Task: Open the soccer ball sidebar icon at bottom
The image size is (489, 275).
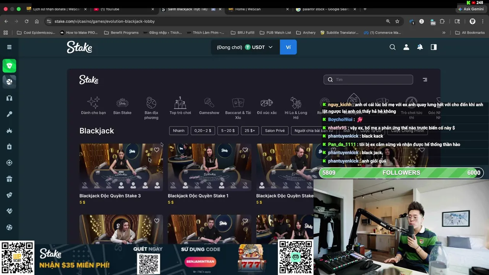Action: point(10,227)
